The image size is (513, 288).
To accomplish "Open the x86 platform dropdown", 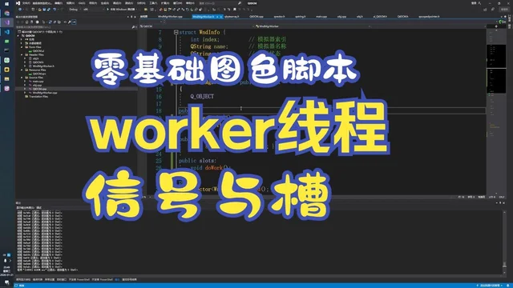I will point(93,10).
